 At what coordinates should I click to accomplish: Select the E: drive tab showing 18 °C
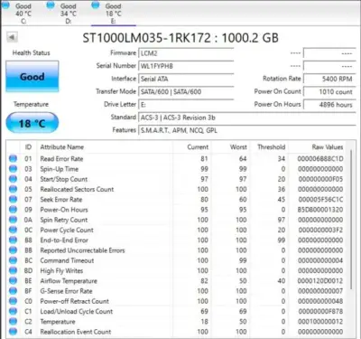[114, 13]
